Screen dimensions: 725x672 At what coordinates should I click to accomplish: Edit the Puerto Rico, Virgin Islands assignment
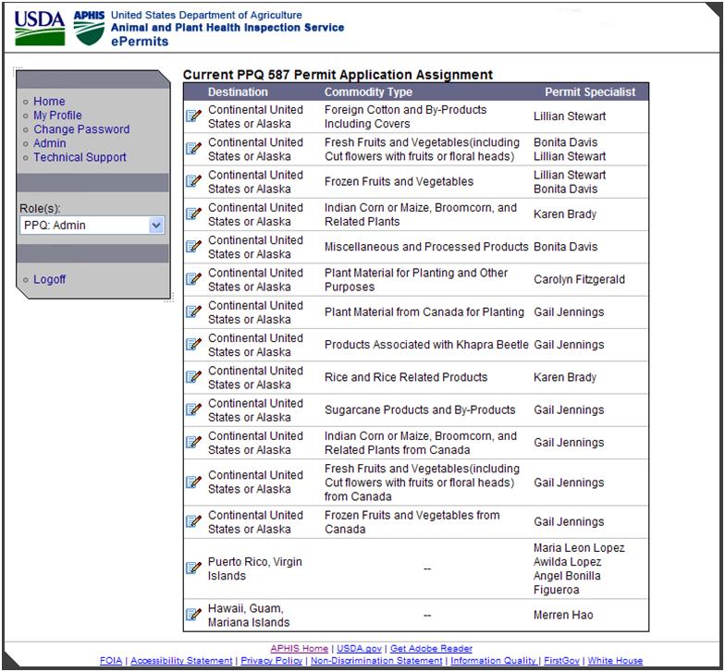[194, 568]
